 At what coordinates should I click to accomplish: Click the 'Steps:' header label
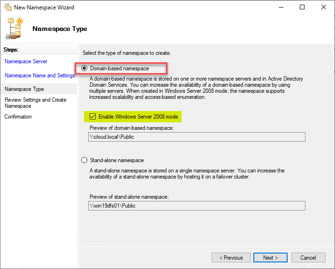11,50
